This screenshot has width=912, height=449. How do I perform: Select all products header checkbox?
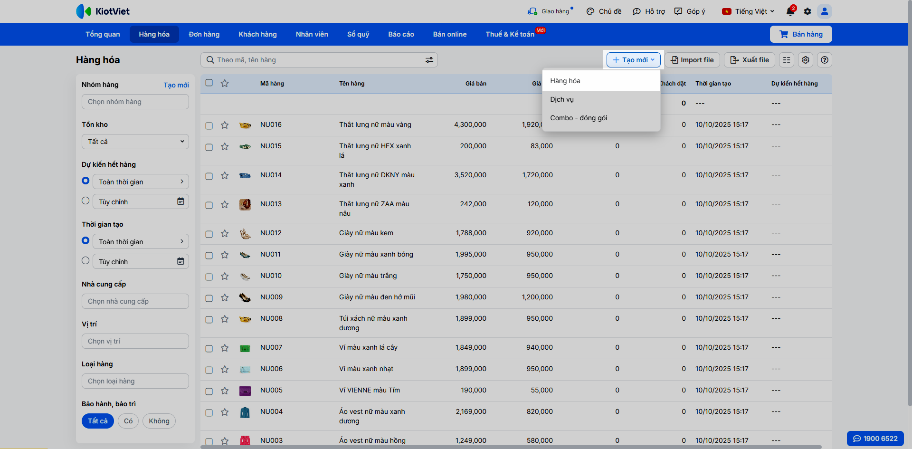point(209,83)
